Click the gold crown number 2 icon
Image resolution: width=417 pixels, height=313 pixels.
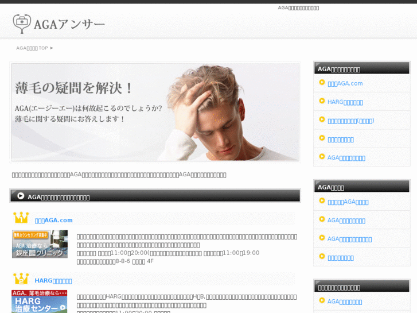click(x=21, y=279)
